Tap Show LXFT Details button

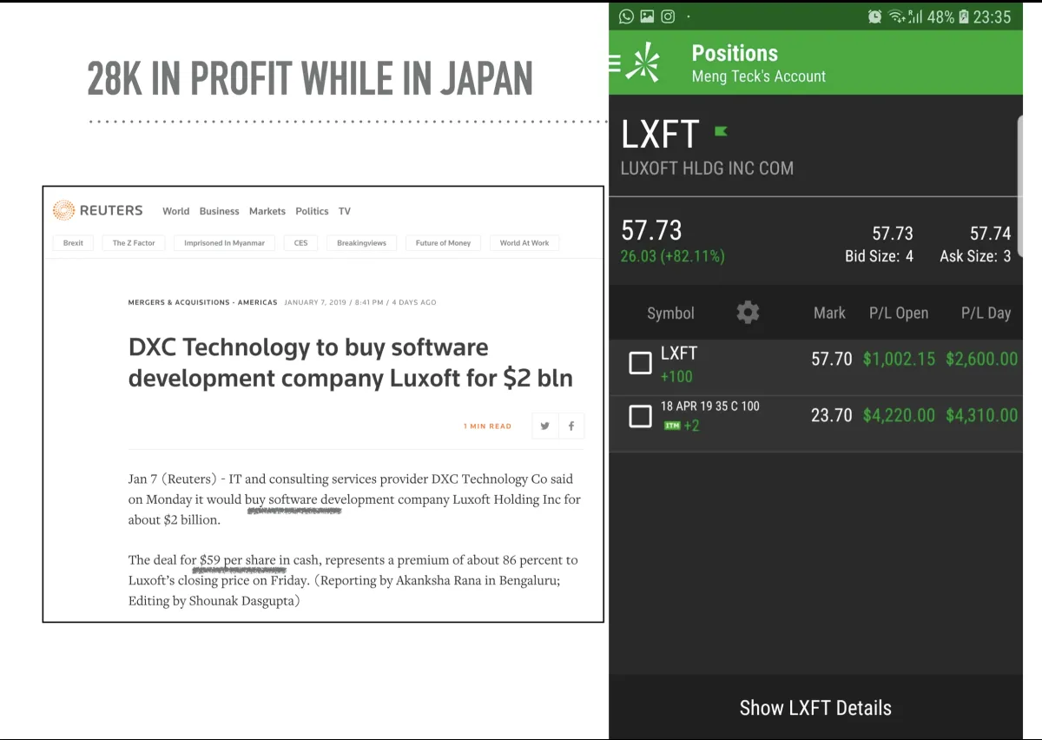point(815,708)
